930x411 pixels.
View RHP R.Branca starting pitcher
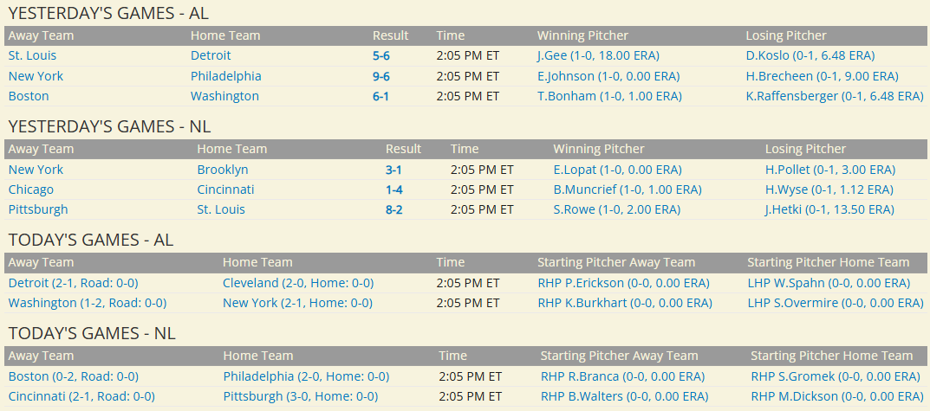(x=623, y=376)
